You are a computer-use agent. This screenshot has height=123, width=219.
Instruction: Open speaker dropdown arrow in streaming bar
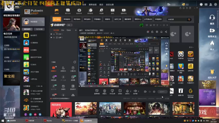coord(139,91)
